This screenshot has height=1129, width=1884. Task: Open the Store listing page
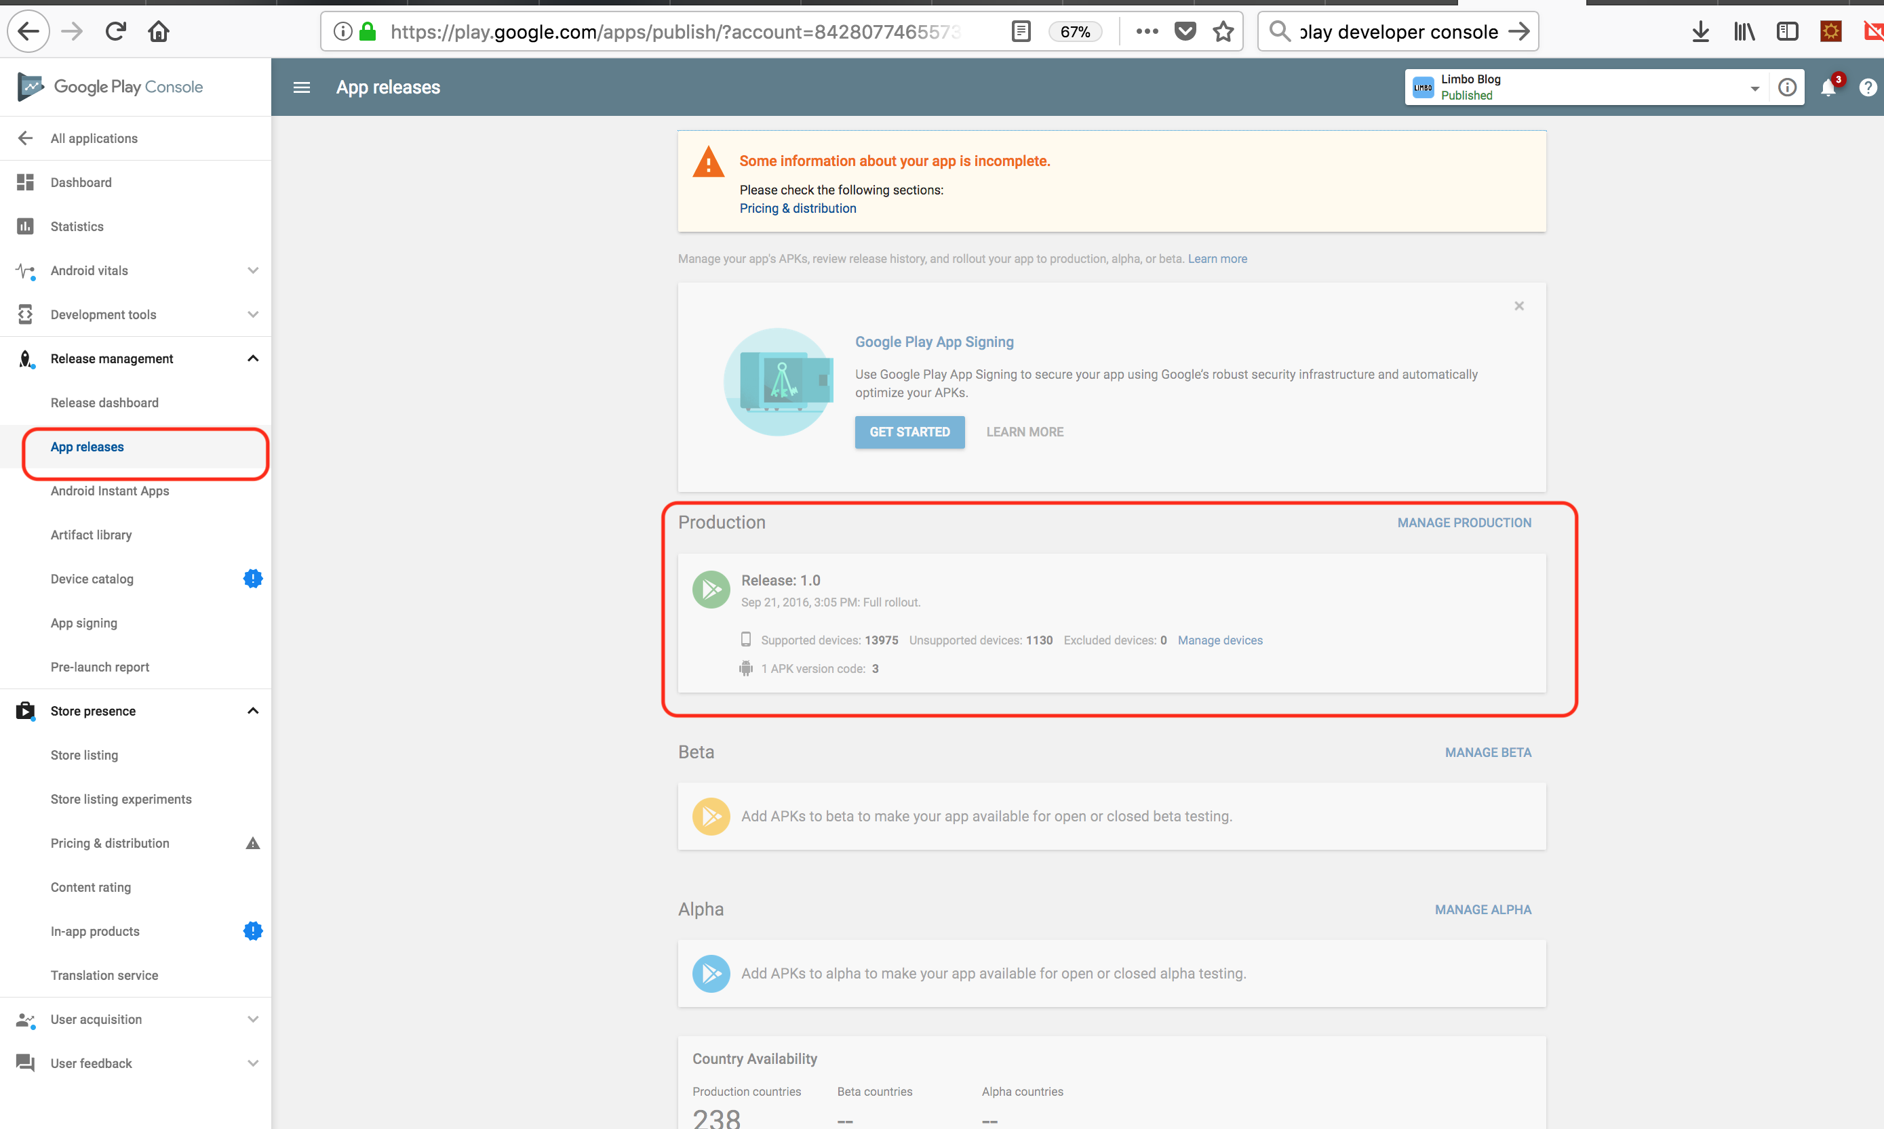(85, 755)
